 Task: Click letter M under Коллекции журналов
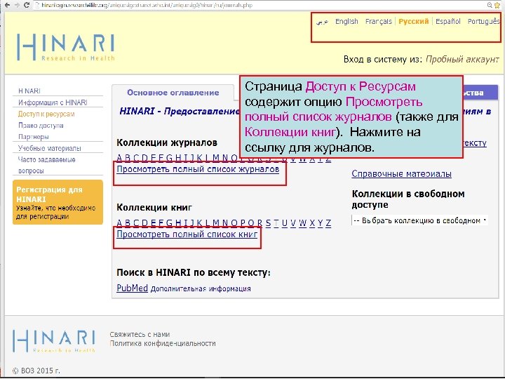tap(216, 158)
